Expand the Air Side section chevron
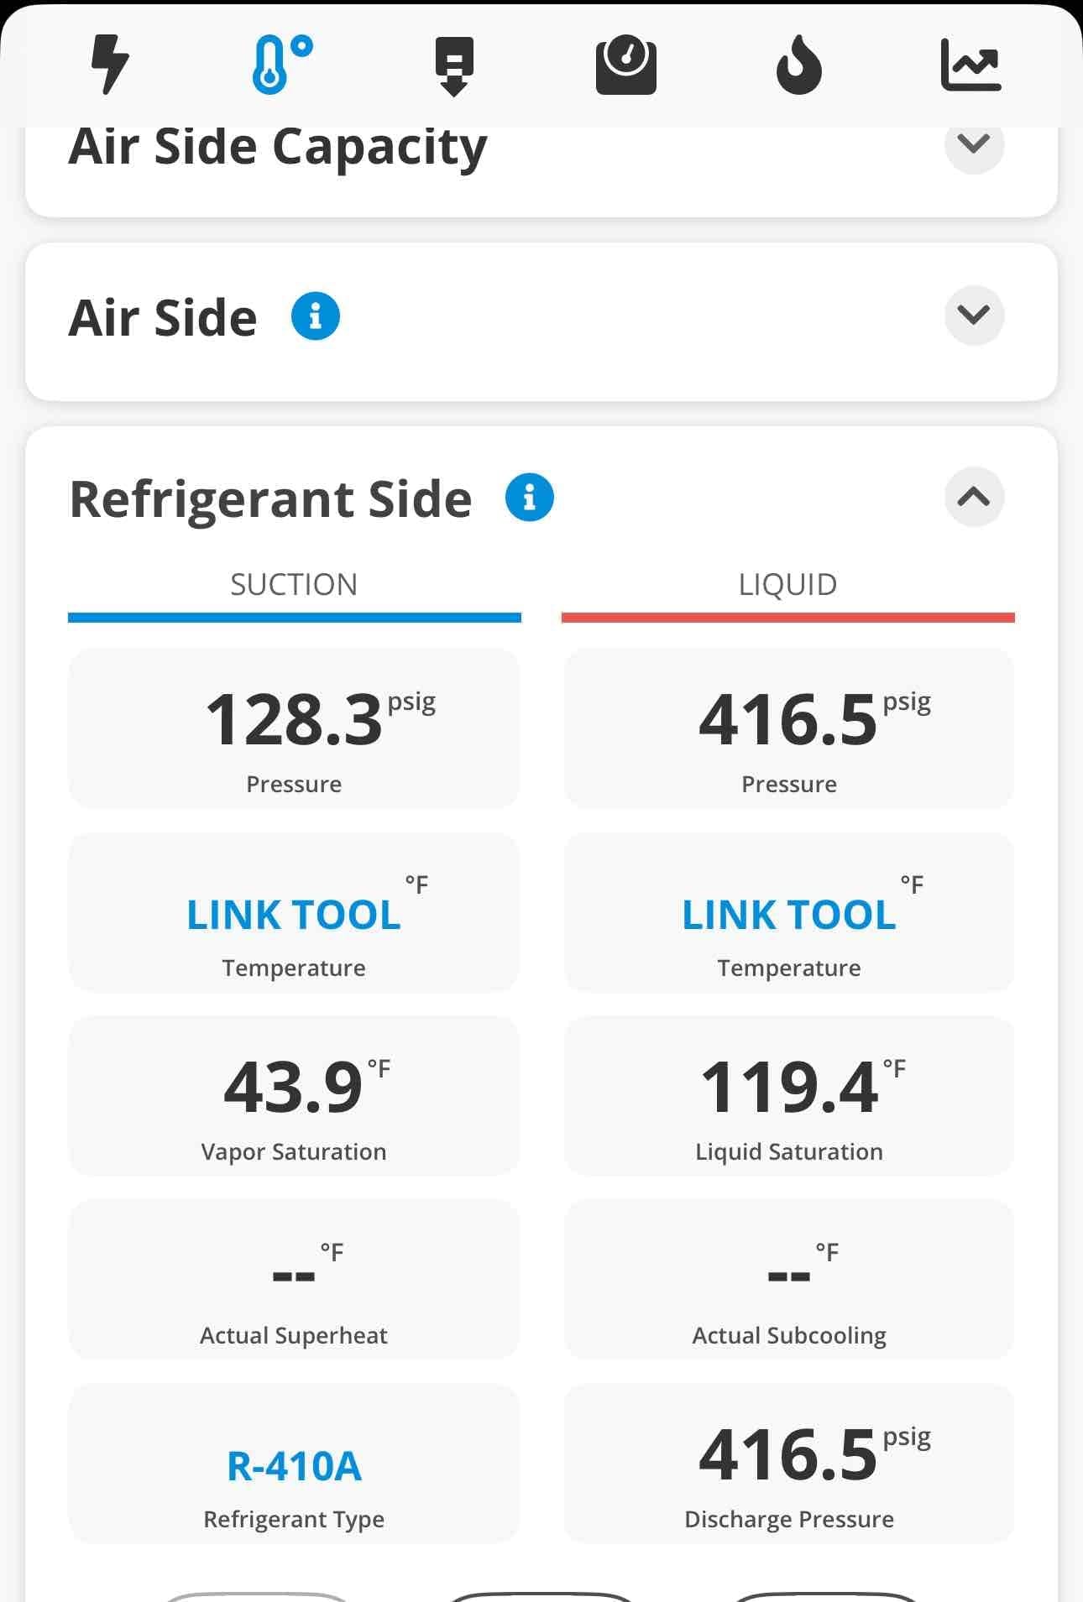The image size is (1083, 1602). [x=974, y=316]
